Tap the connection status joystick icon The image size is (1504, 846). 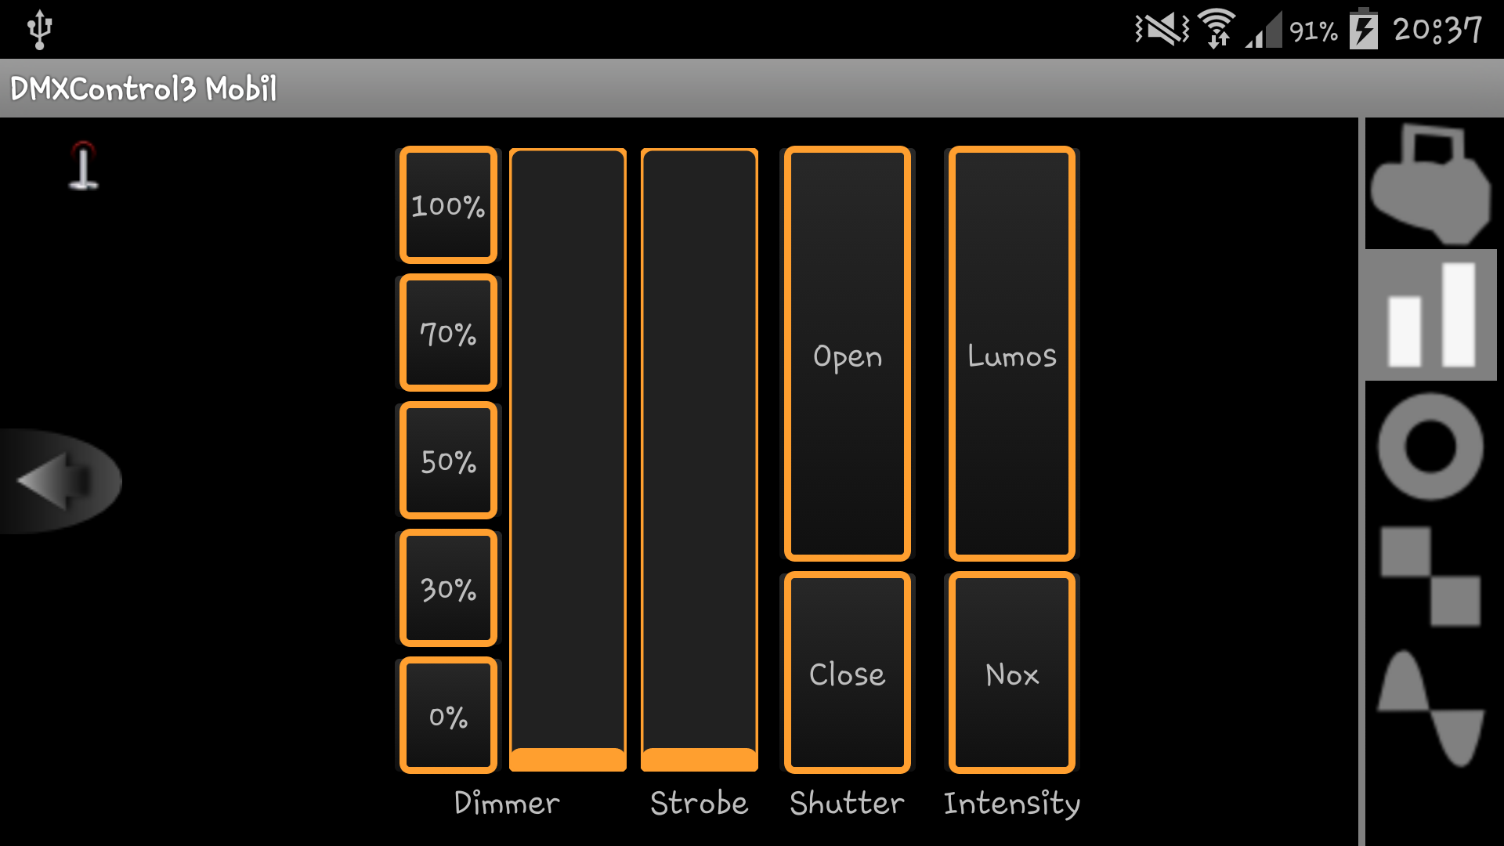tap(83, 166)
